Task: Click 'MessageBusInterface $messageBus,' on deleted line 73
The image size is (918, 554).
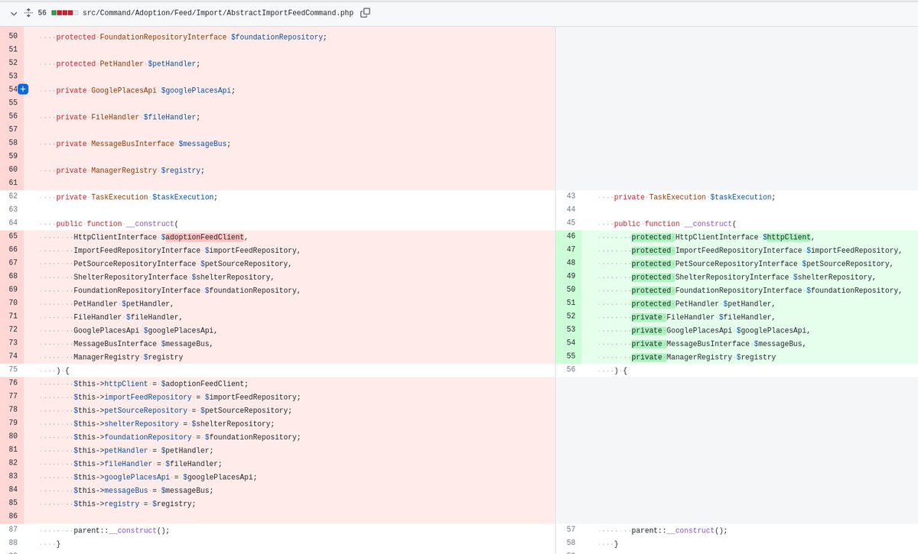Action: [x=143, y=344]
